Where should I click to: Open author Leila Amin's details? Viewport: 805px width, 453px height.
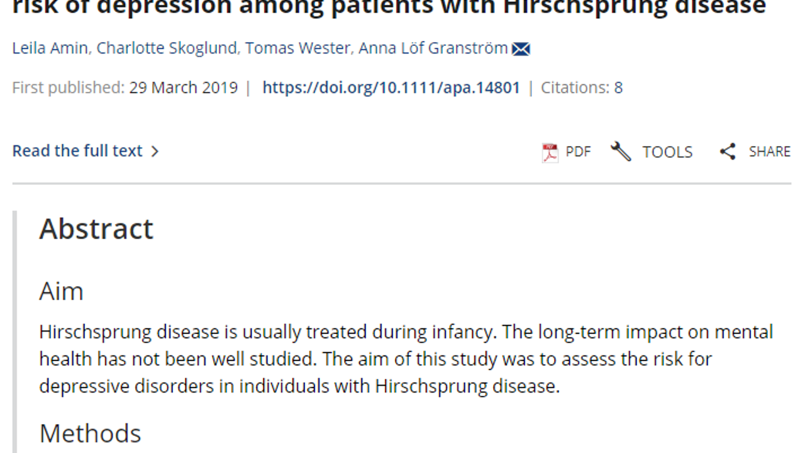[50, 48]
